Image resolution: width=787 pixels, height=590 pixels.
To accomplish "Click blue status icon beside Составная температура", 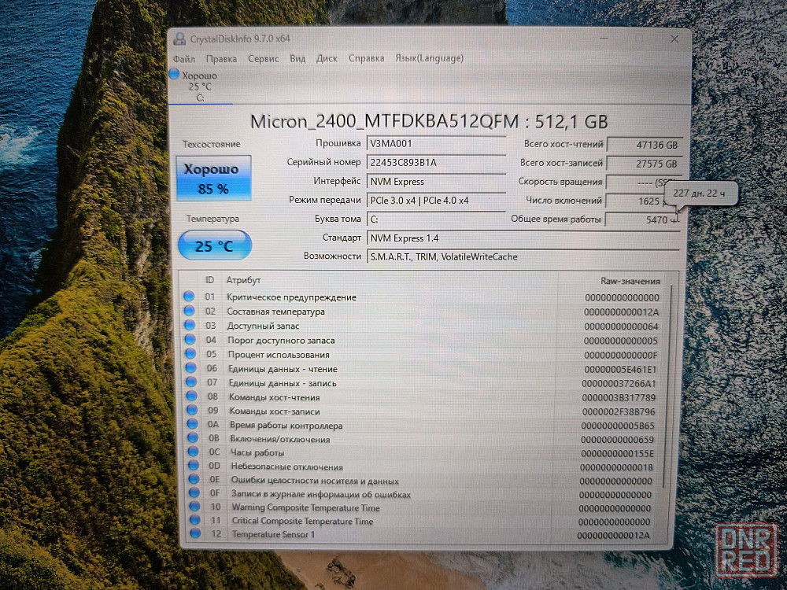I will click(x=189, y=311).
